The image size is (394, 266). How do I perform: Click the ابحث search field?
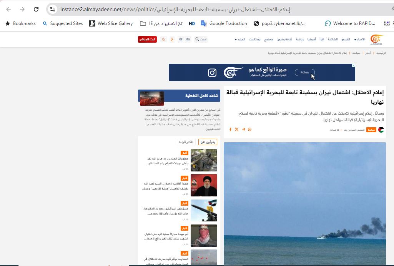[201, 39]
